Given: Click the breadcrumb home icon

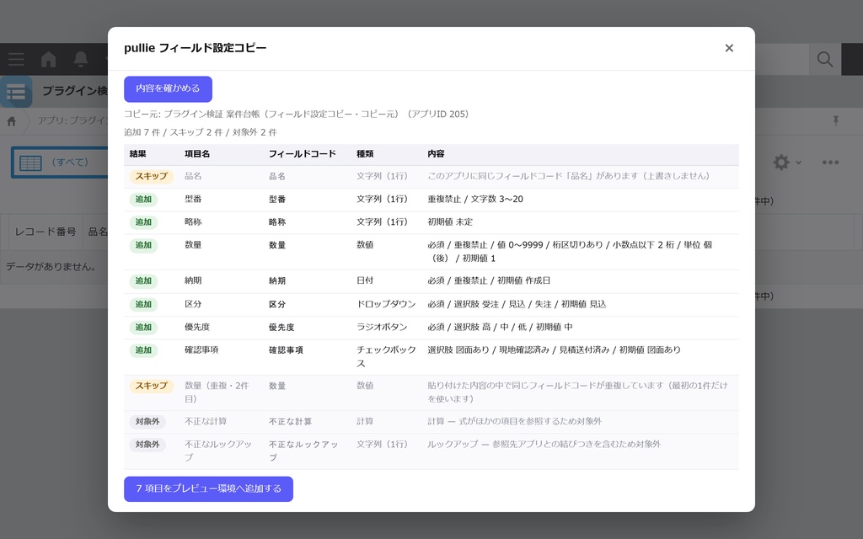Looking at the screenshot, I should coord(12,121).
